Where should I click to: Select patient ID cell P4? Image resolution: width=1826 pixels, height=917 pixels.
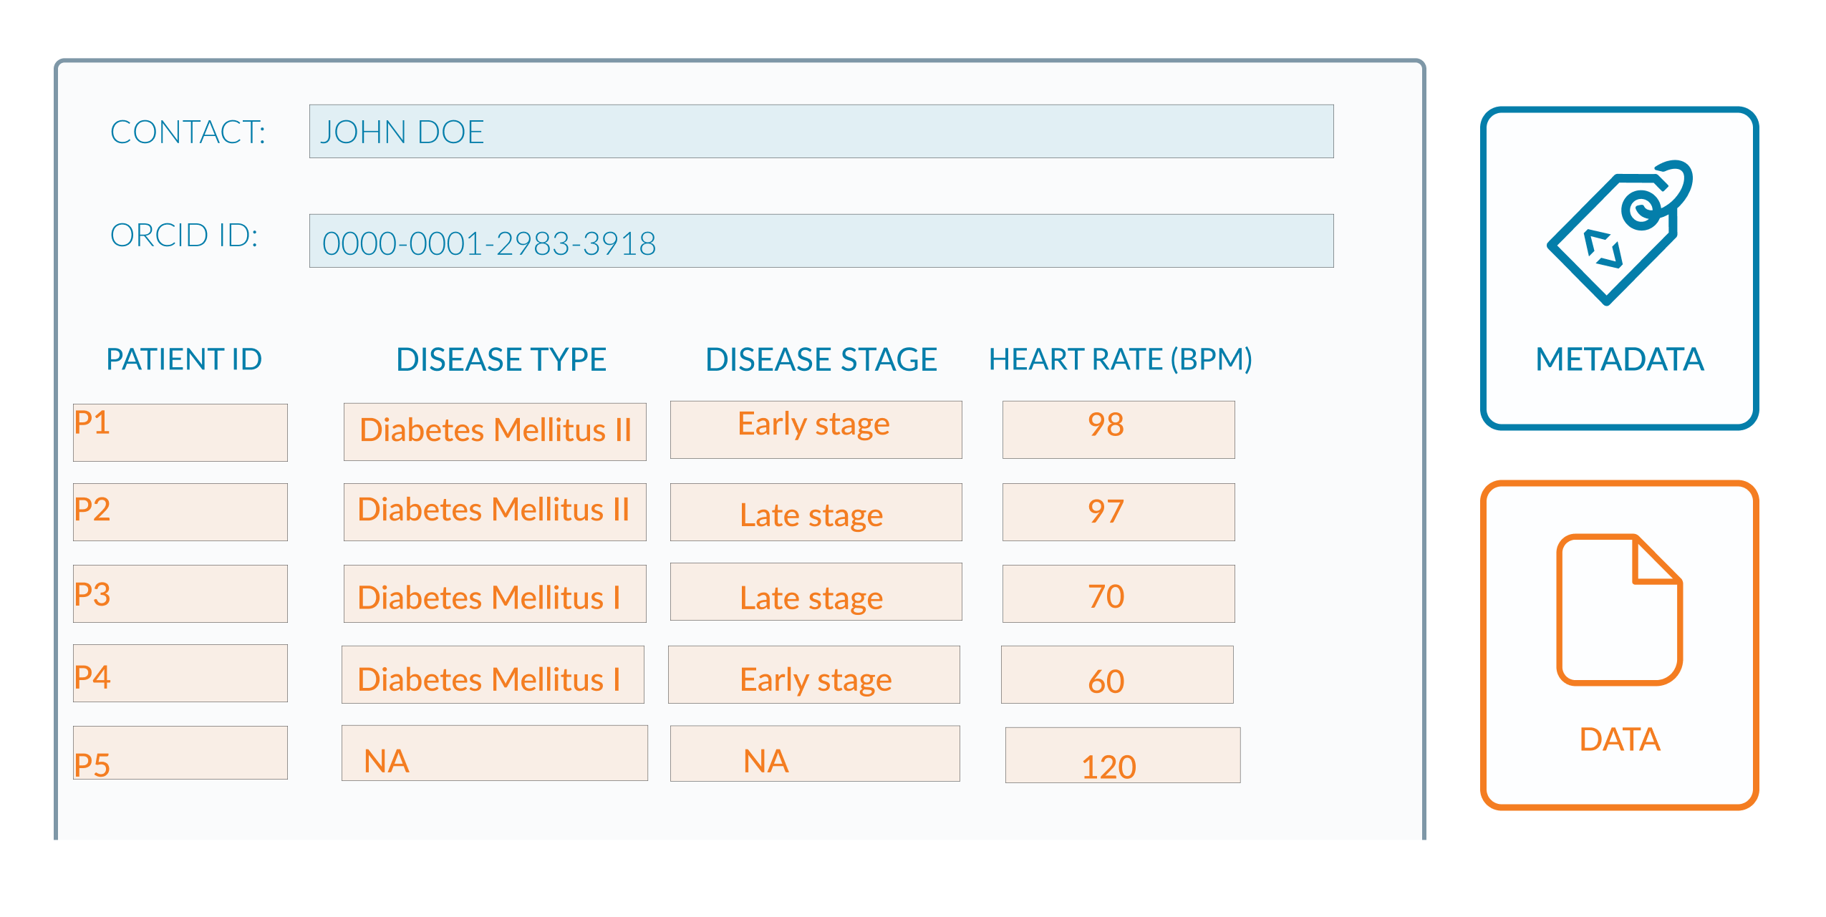pyautogui.click(x=180, y=673)
